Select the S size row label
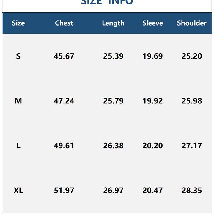Viewport: 214px width, 214px height. (18, 56)
